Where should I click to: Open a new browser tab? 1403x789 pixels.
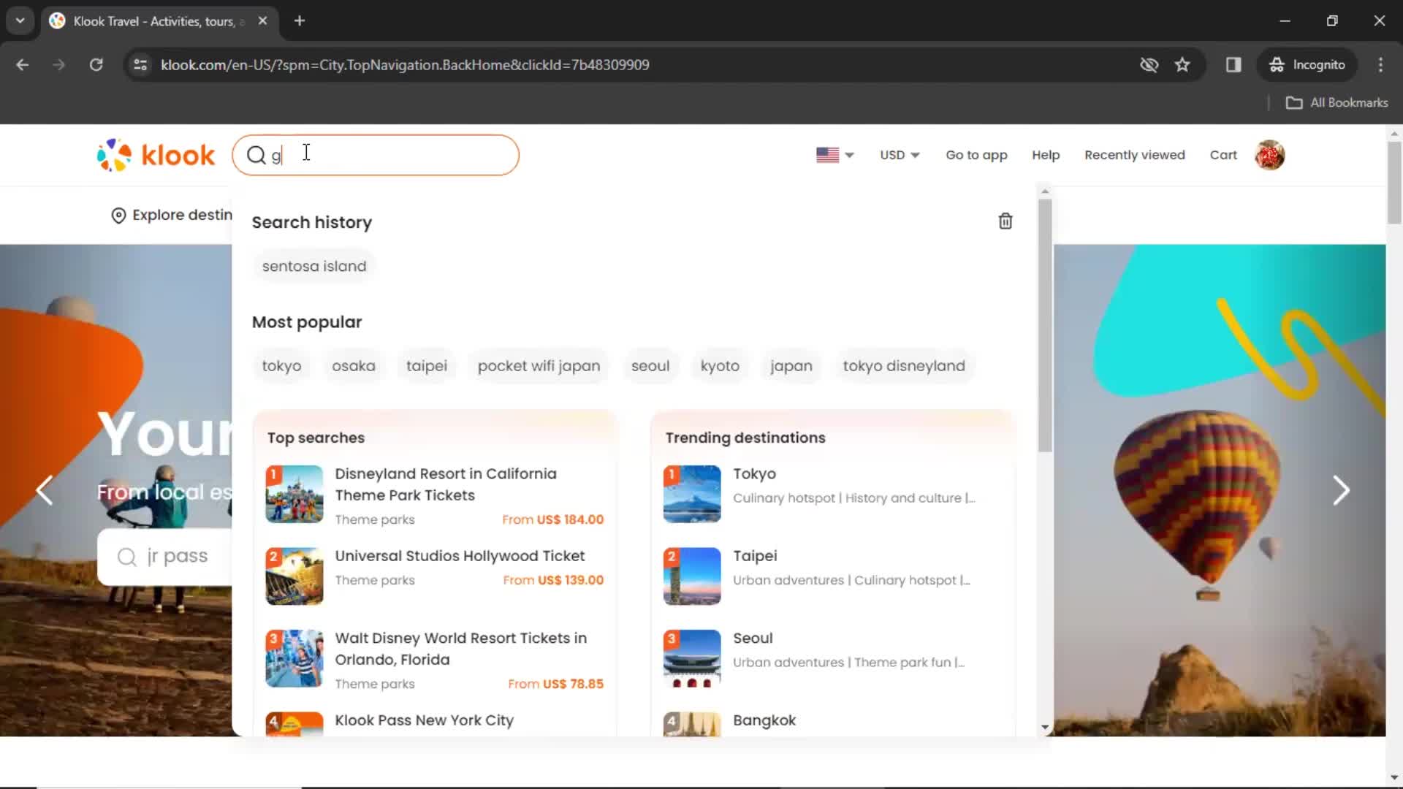[x=300, y=20]
